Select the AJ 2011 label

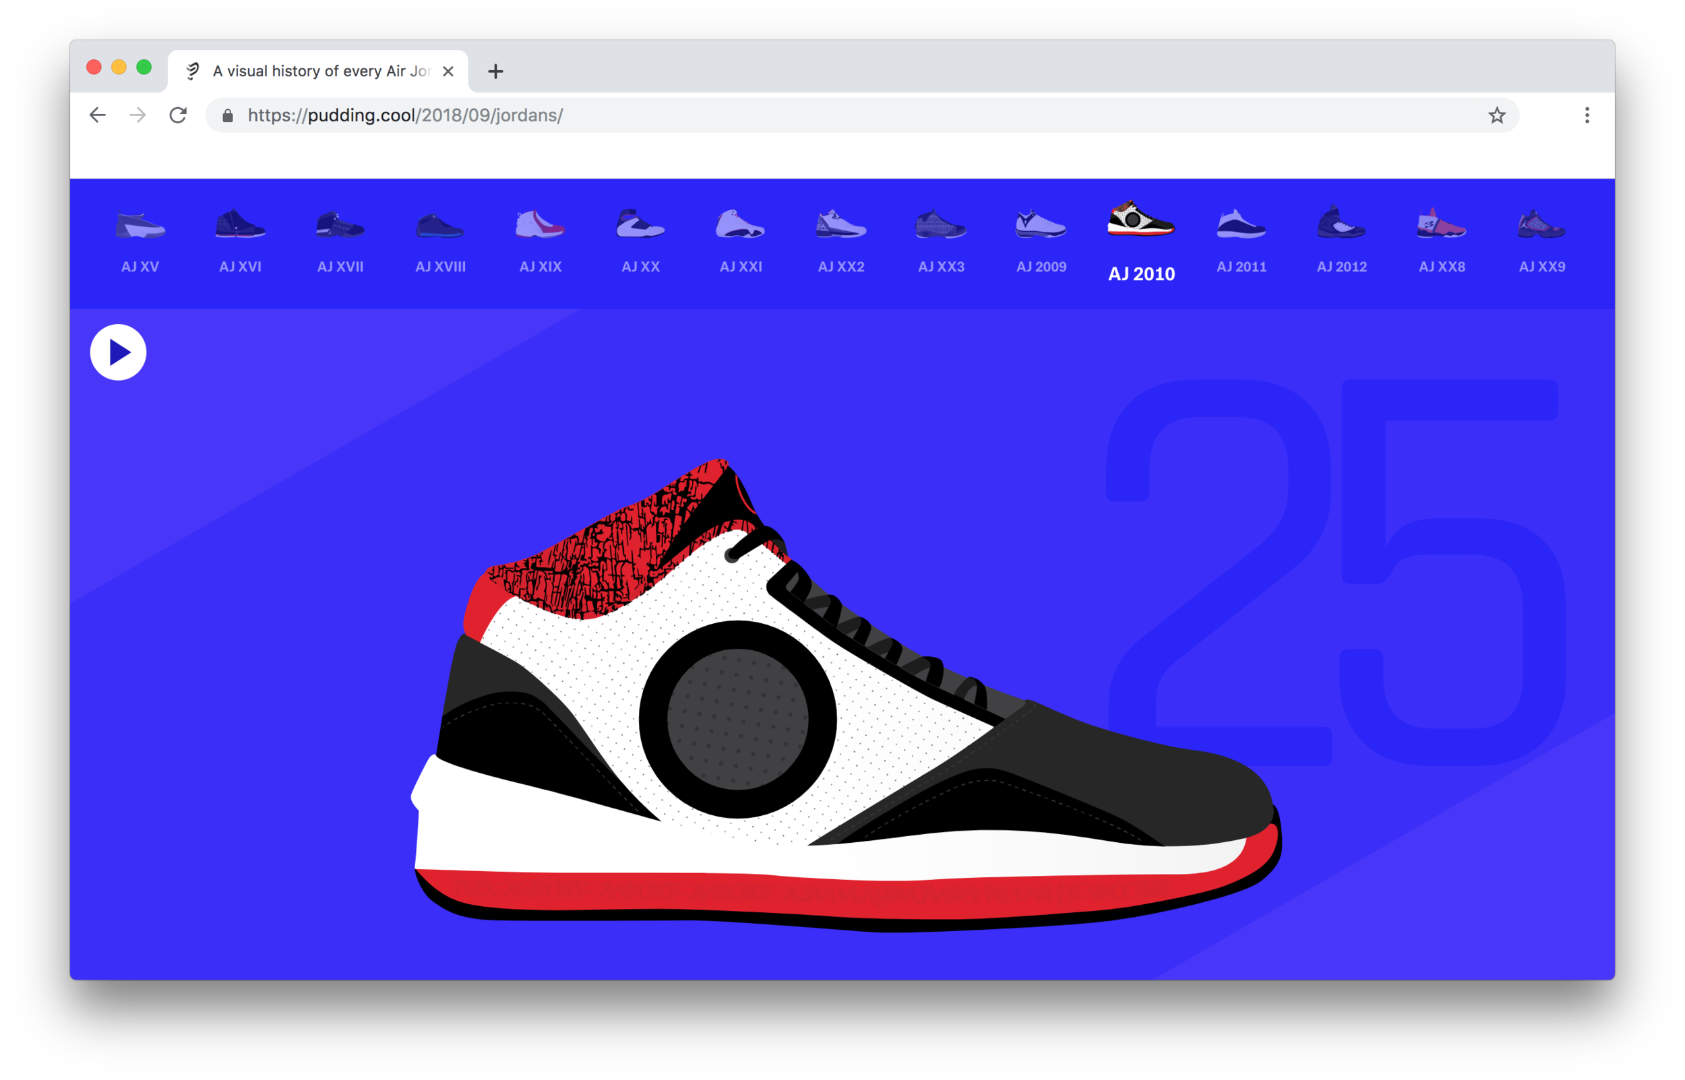[1241, 267]
